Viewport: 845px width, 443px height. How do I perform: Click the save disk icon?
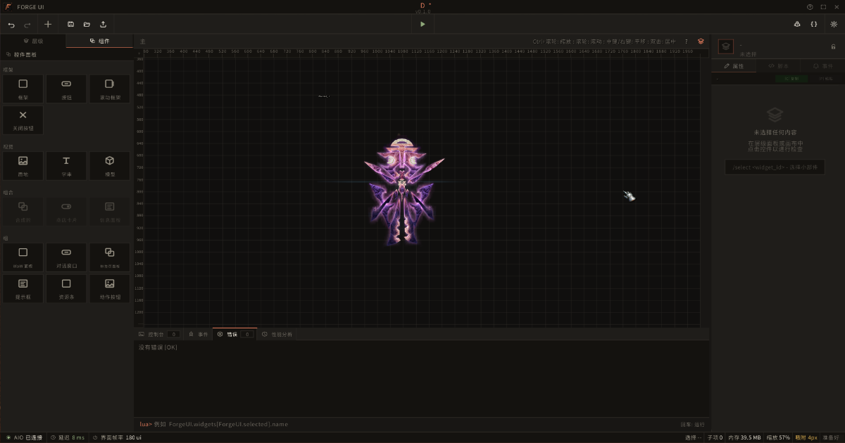(x=70, y=24)
